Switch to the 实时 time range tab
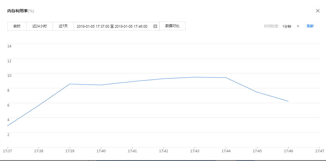The width and height of the screenshot is (326, 161). click(x=17, y=26)
